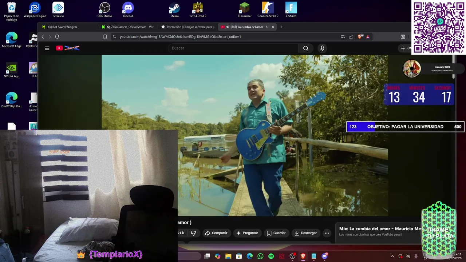This screenshot has height=262, width=466.
Task: Open the Brave Rewards triangle icon
Action: coord(368,37)
